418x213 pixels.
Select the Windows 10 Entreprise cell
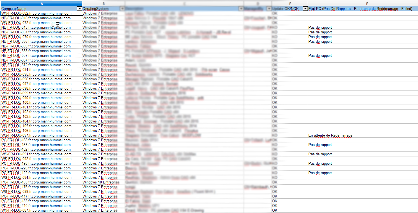click(x=101, y=182)
